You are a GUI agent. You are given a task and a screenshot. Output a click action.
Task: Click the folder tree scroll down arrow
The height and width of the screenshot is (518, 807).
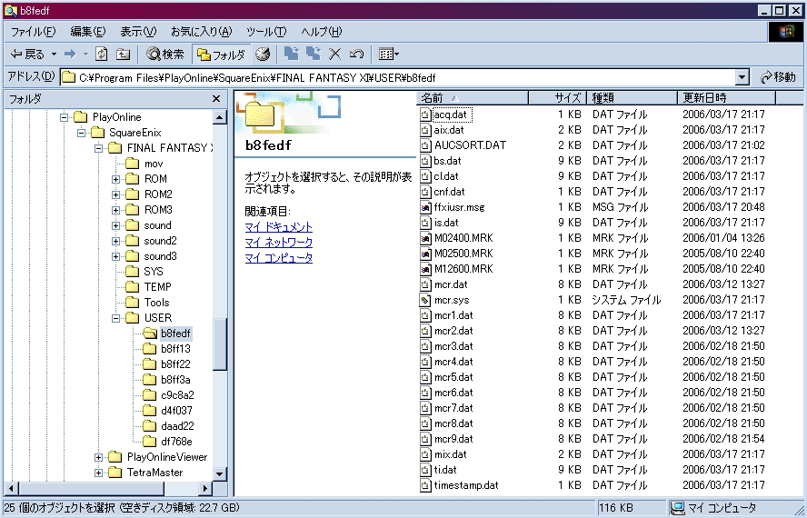220,473
